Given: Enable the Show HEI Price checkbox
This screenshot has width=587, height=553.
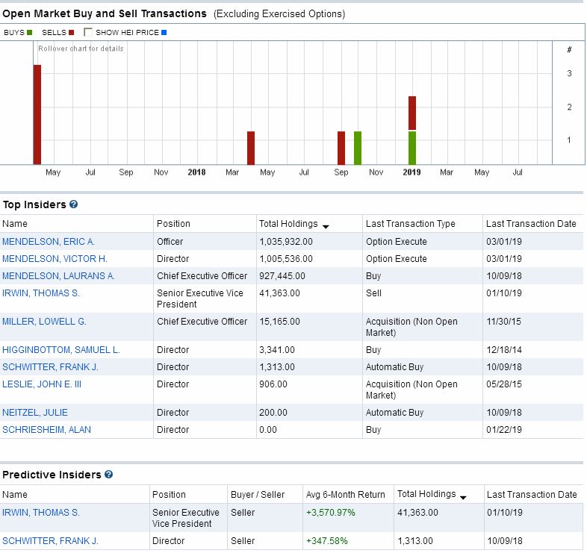Looking at the screenshot, I should [x=88, y=32].
